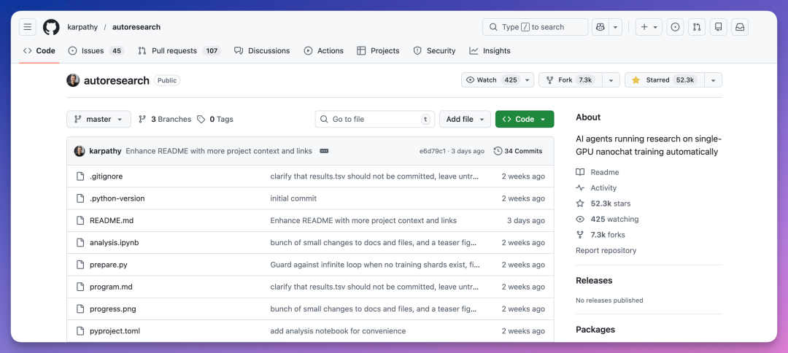The image size is (788, 353).
Task: View 425 watching link in About
Action: pyautogui.click(x=607, y=219)
